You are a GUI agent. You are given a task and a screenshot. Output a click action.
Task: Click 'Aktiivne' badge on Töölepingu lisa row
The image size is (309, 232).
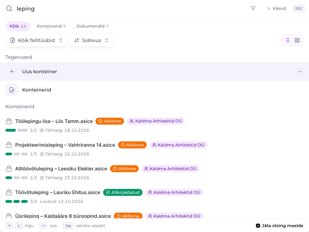pyautogui.click(x=110, y=121)
